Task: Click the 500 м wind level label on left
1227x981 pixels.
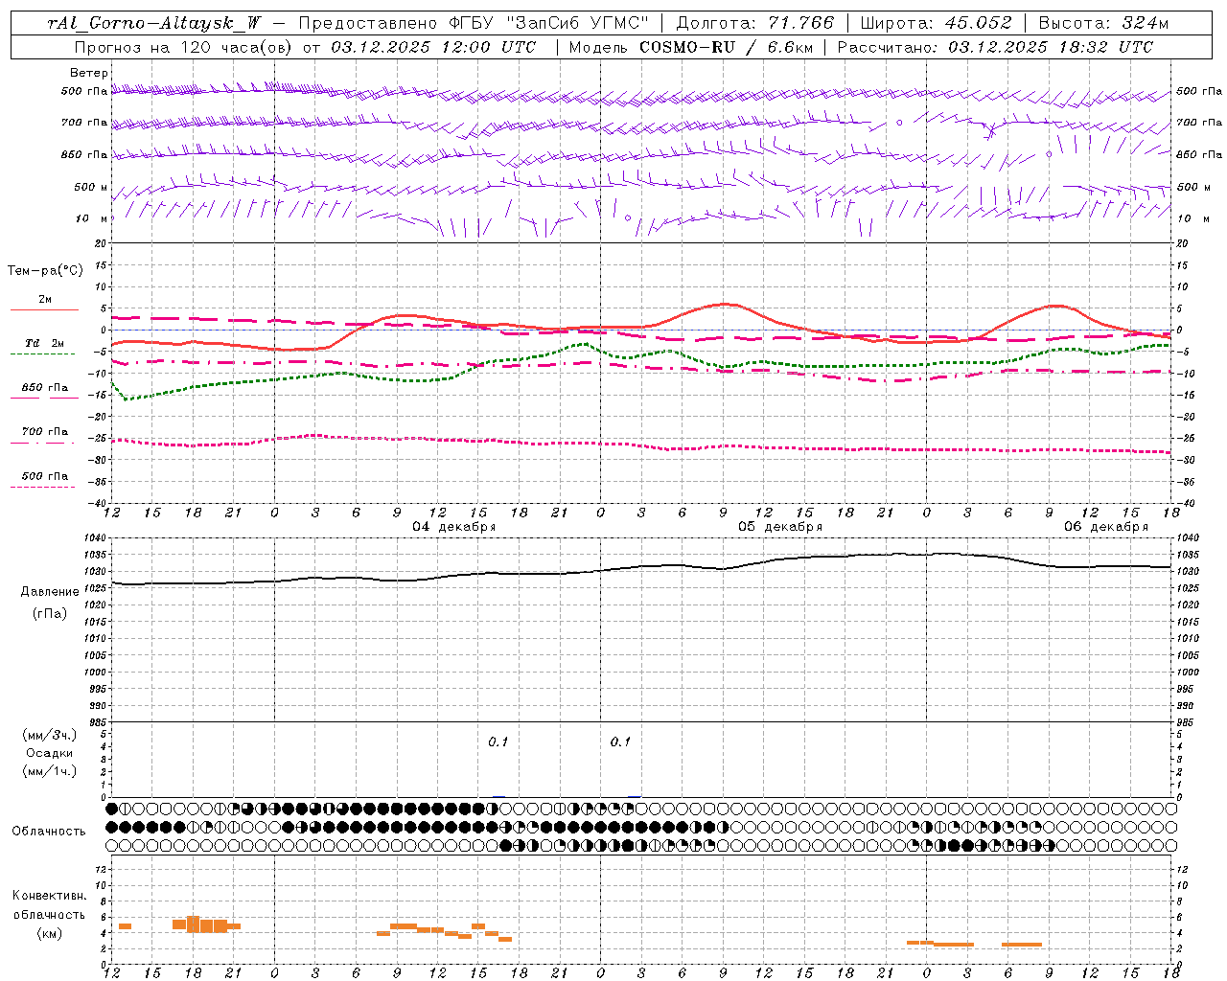Action: click(92, 187)
